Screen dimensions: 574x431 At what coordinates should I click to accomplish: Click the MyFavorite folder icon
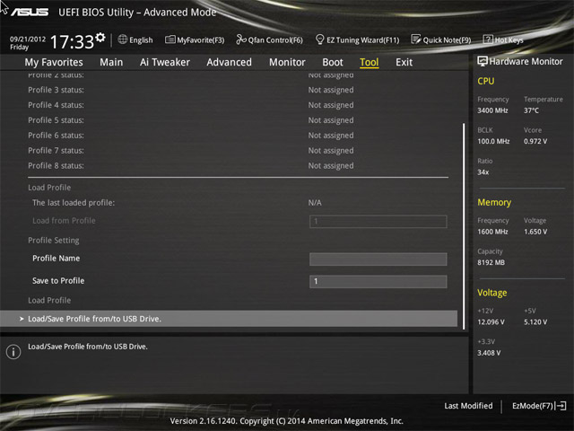pyautogui.click(x=170, y=40)
